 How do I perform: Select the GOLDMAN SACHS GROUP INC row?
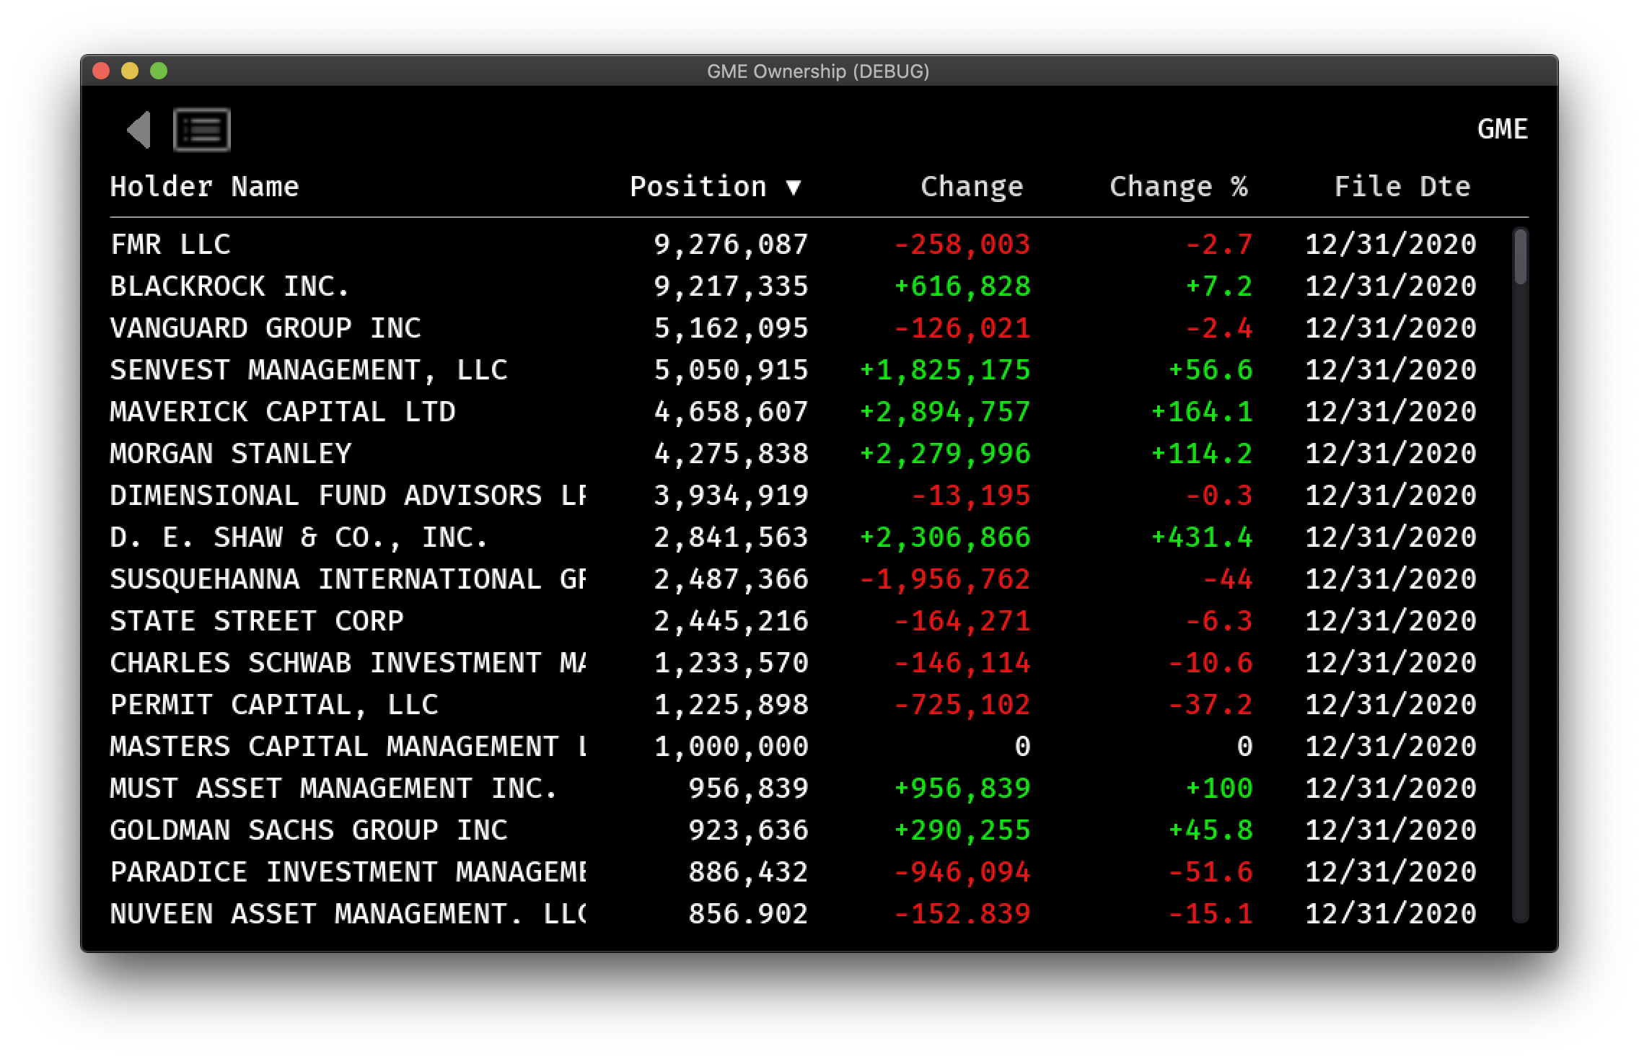(308, 830)
